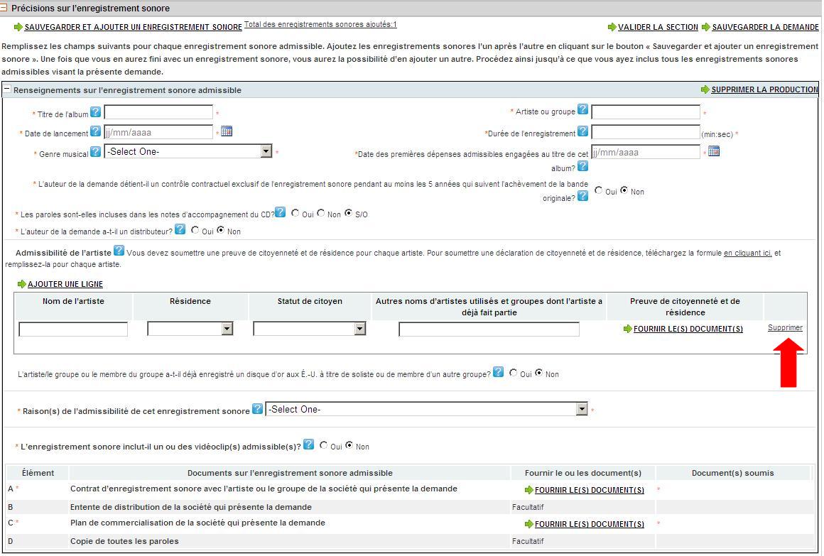
Task: Select Non for disque d'or question
Action: pyautogui.click(x=538, y=373)
